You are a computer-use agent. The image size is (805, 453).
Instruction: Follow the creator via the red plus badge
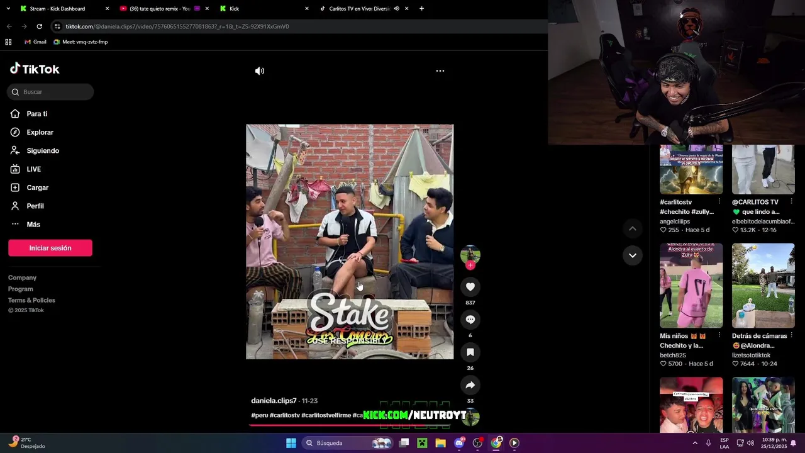(470, 266)
